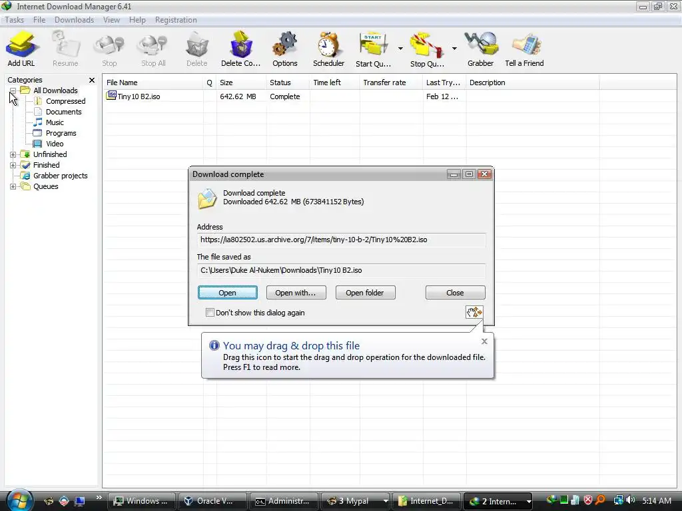The height and width of the screenshot is (511, 682).
Task: Expand the Finished tree node
Action: pos(13,165)
